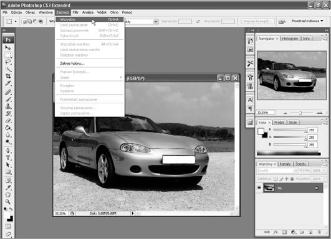The image size is (331, 239).
Task: Open the History panel from dock
Action: pos(251,41)
